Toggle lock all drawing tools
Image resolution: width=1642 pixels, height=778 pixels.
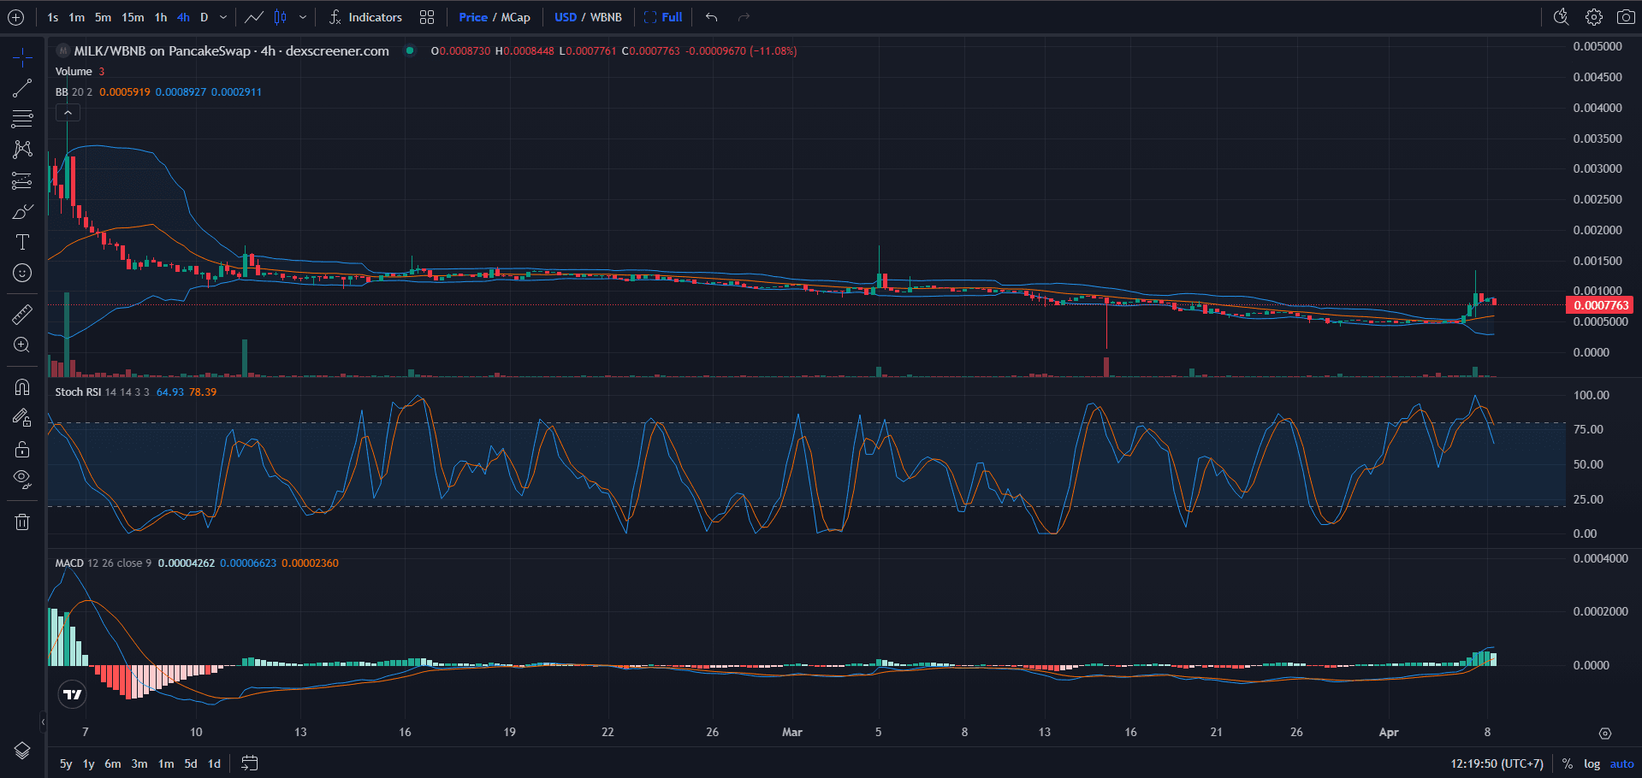(22, 449)
